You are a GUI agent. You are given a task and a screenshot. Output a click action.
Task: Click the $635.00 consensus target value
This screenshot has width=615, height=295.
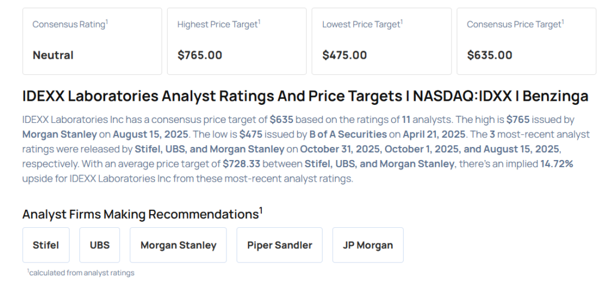[489, 55]
